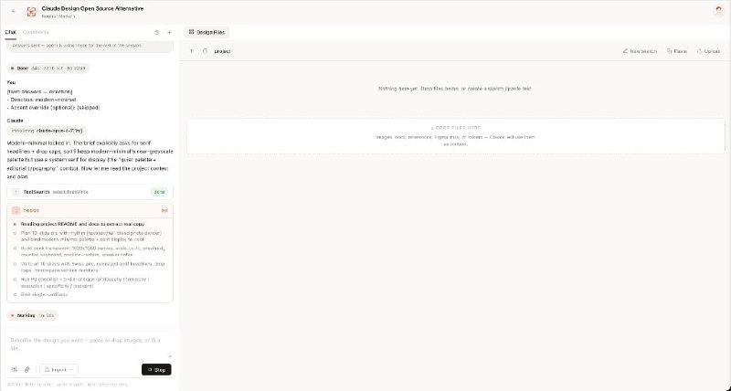Click the project logo icon in header

33,10
